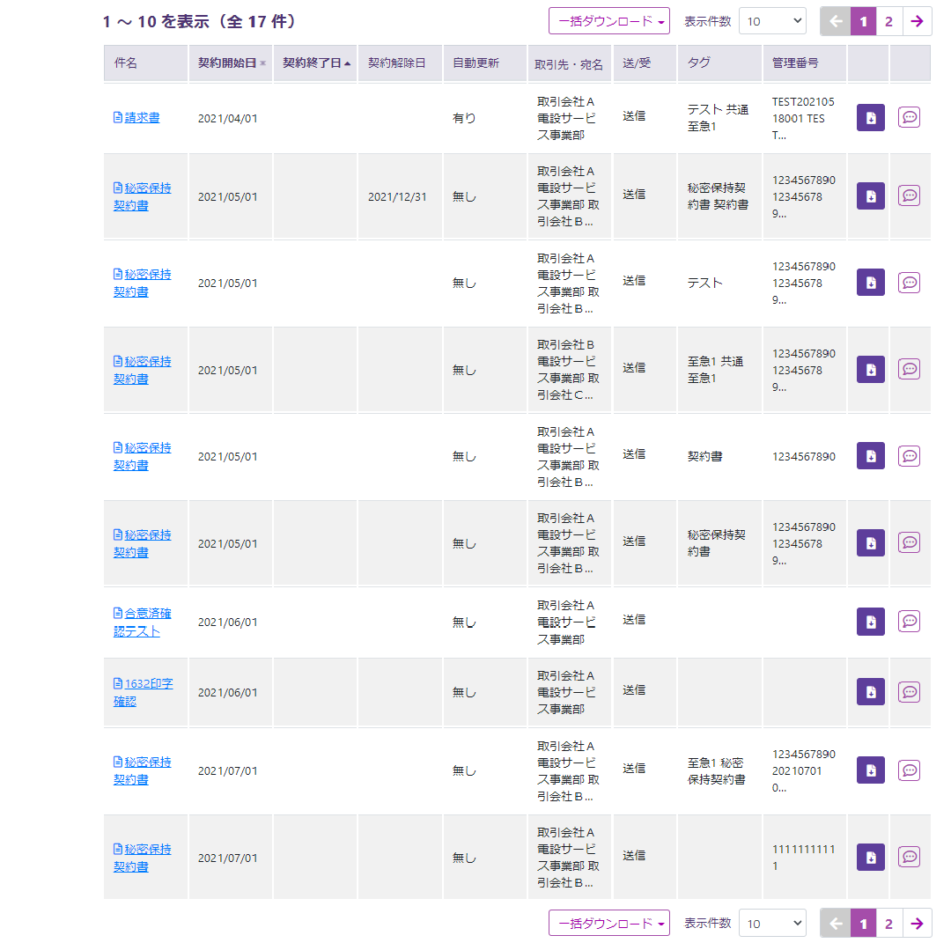Viewport: 951px width, 943px height.
Task: Sort by the 契約開始日 column header
Action: [x=231, y=63]
